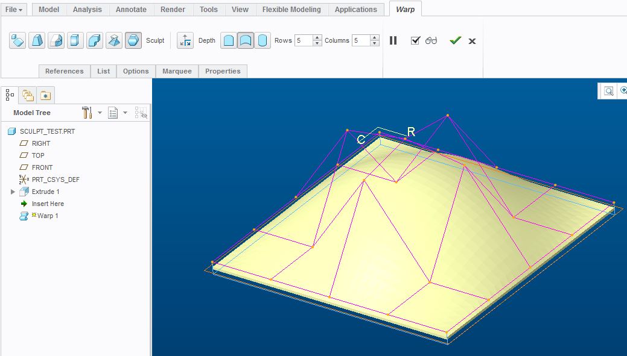Open the Applications tab

tap(356, 9)
